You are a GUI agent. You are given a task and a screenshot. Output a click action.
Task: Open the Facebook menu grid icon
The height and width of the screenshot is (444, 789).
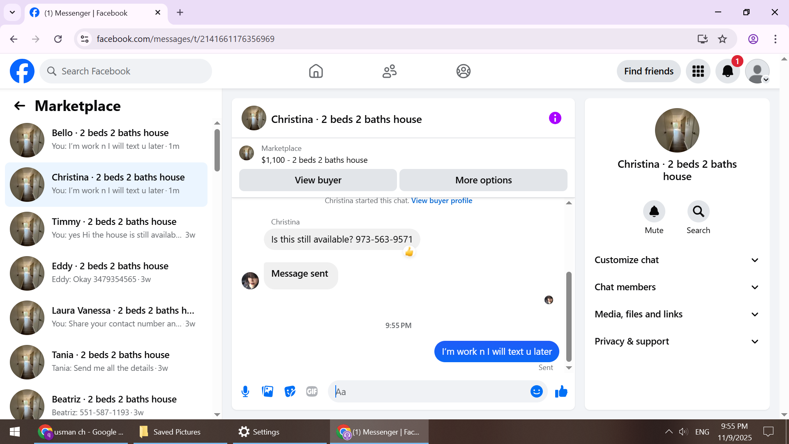(x=698, y=71)
